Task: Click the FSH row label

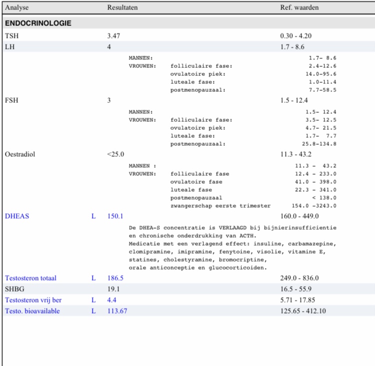Action: point(11,100)
